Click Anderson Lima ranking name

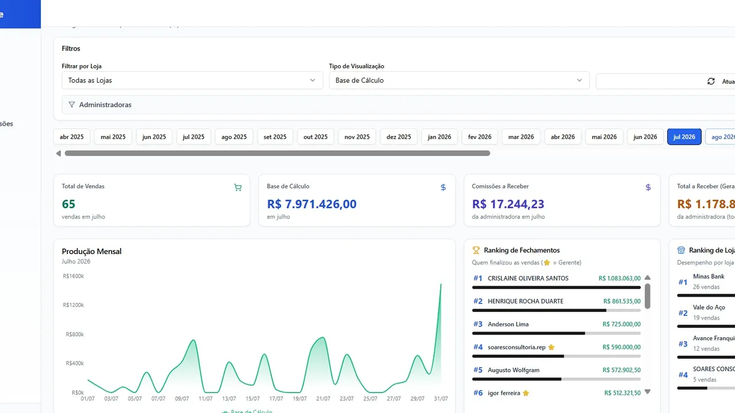click(x=508, y=324)
